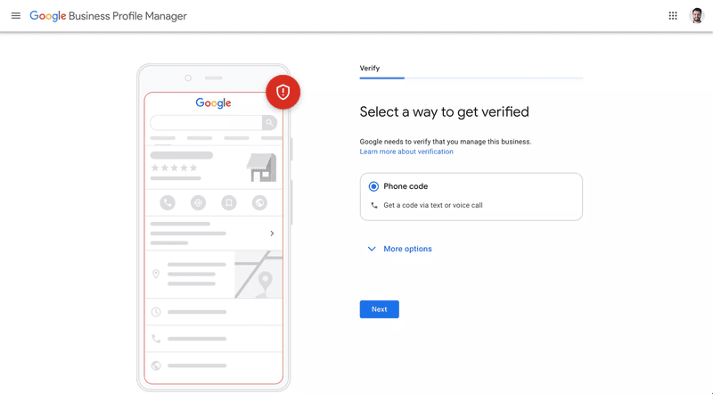The height and width of the screenshot is (394, 713).
Task: Click the location pin icon in phone illustration
Action: click(156, 274)
